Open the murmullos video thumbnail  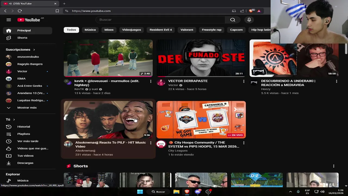click(x=108, y=58)
